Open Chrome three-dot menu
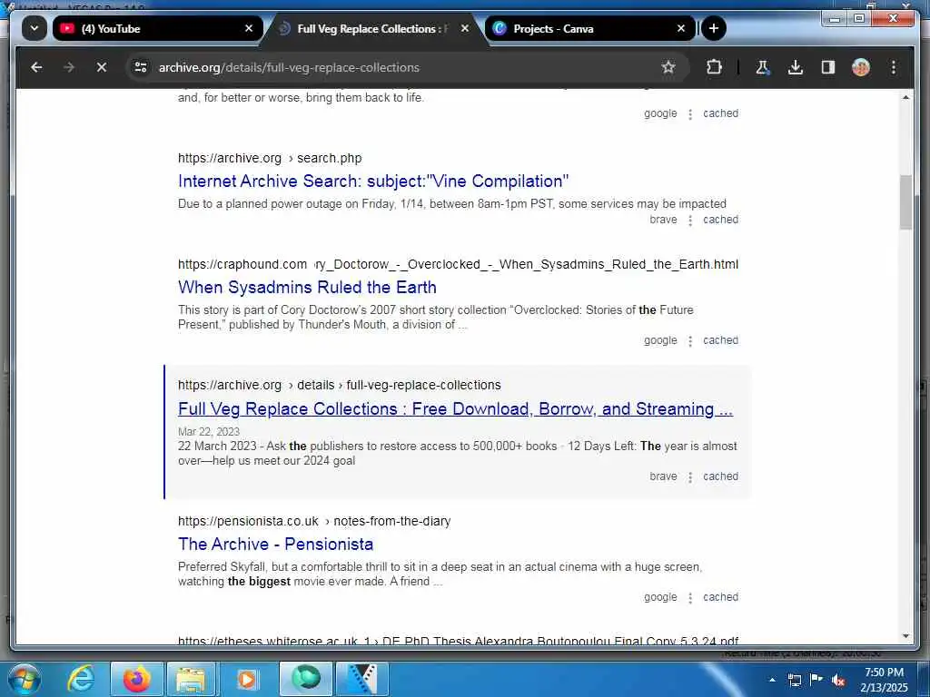The width and height of the screenshot is (930, 697). coord(894,67)
